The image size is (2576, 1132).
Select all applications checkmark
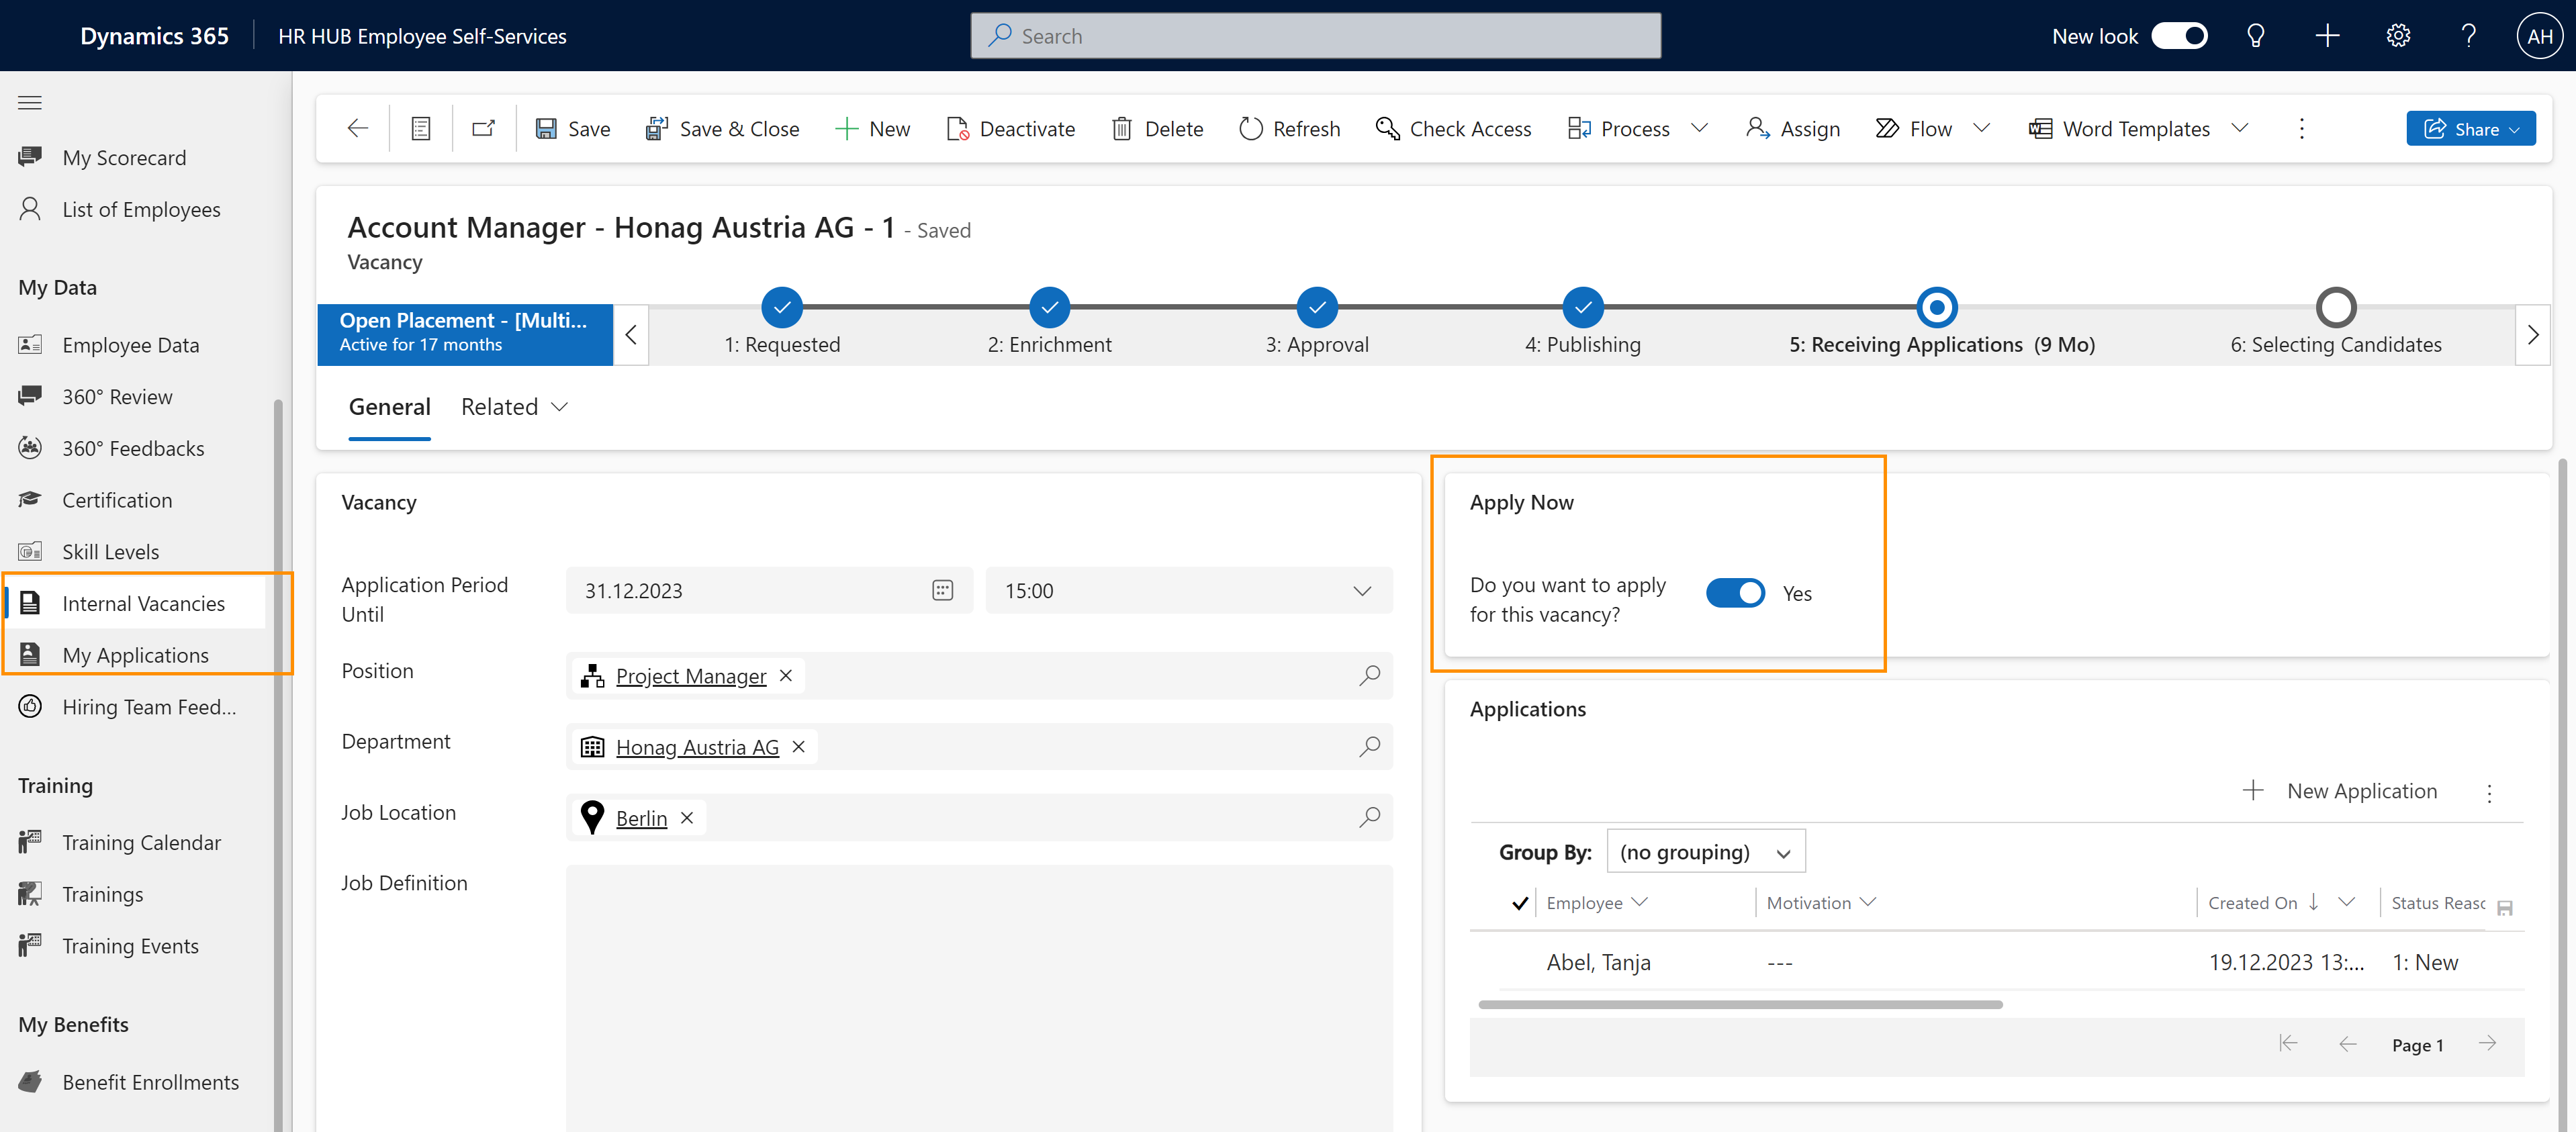pos(1519,903)
